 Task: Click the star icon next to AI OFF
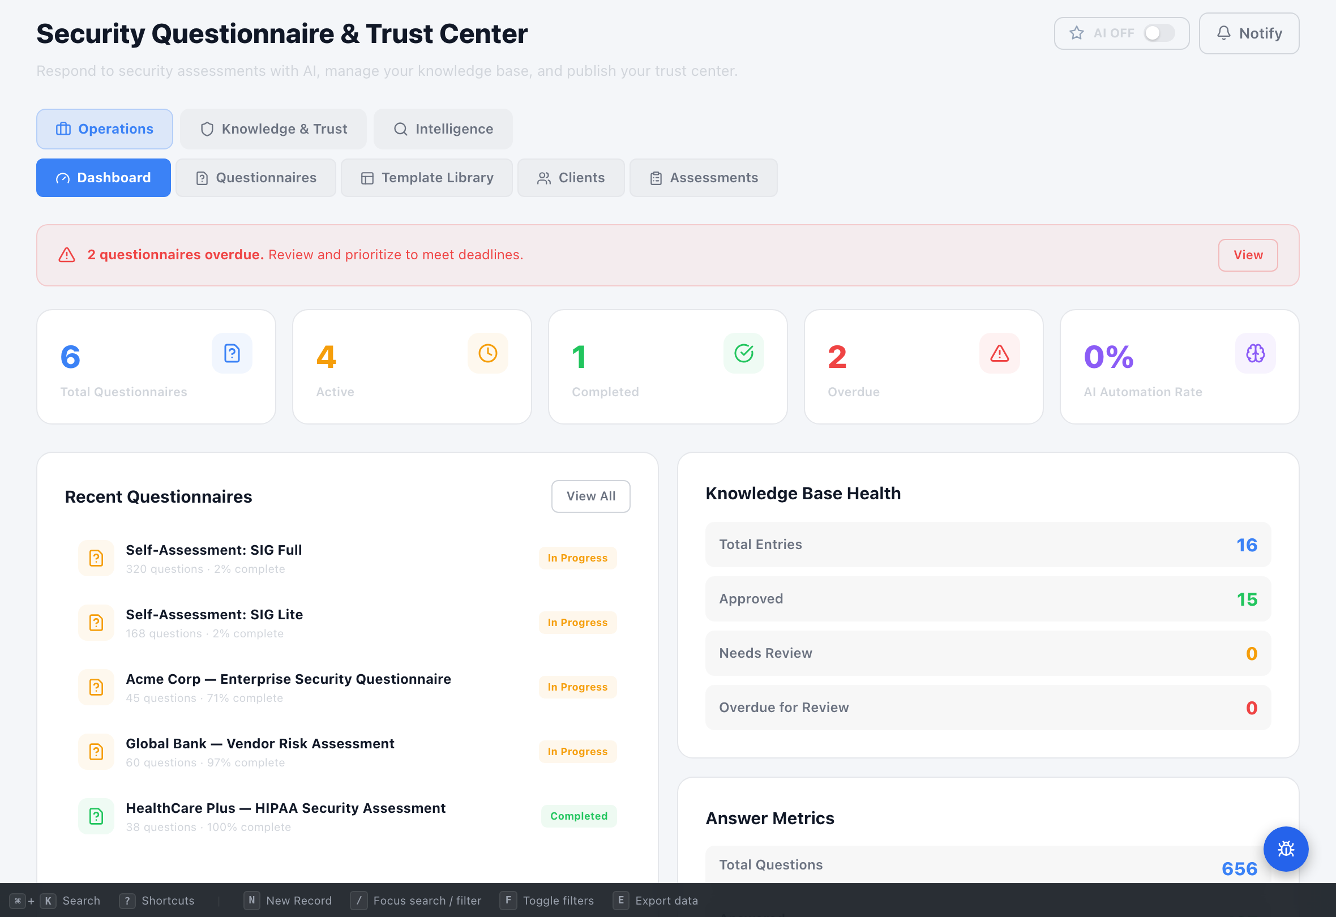pyautogui.click(x=1076, y=33)
